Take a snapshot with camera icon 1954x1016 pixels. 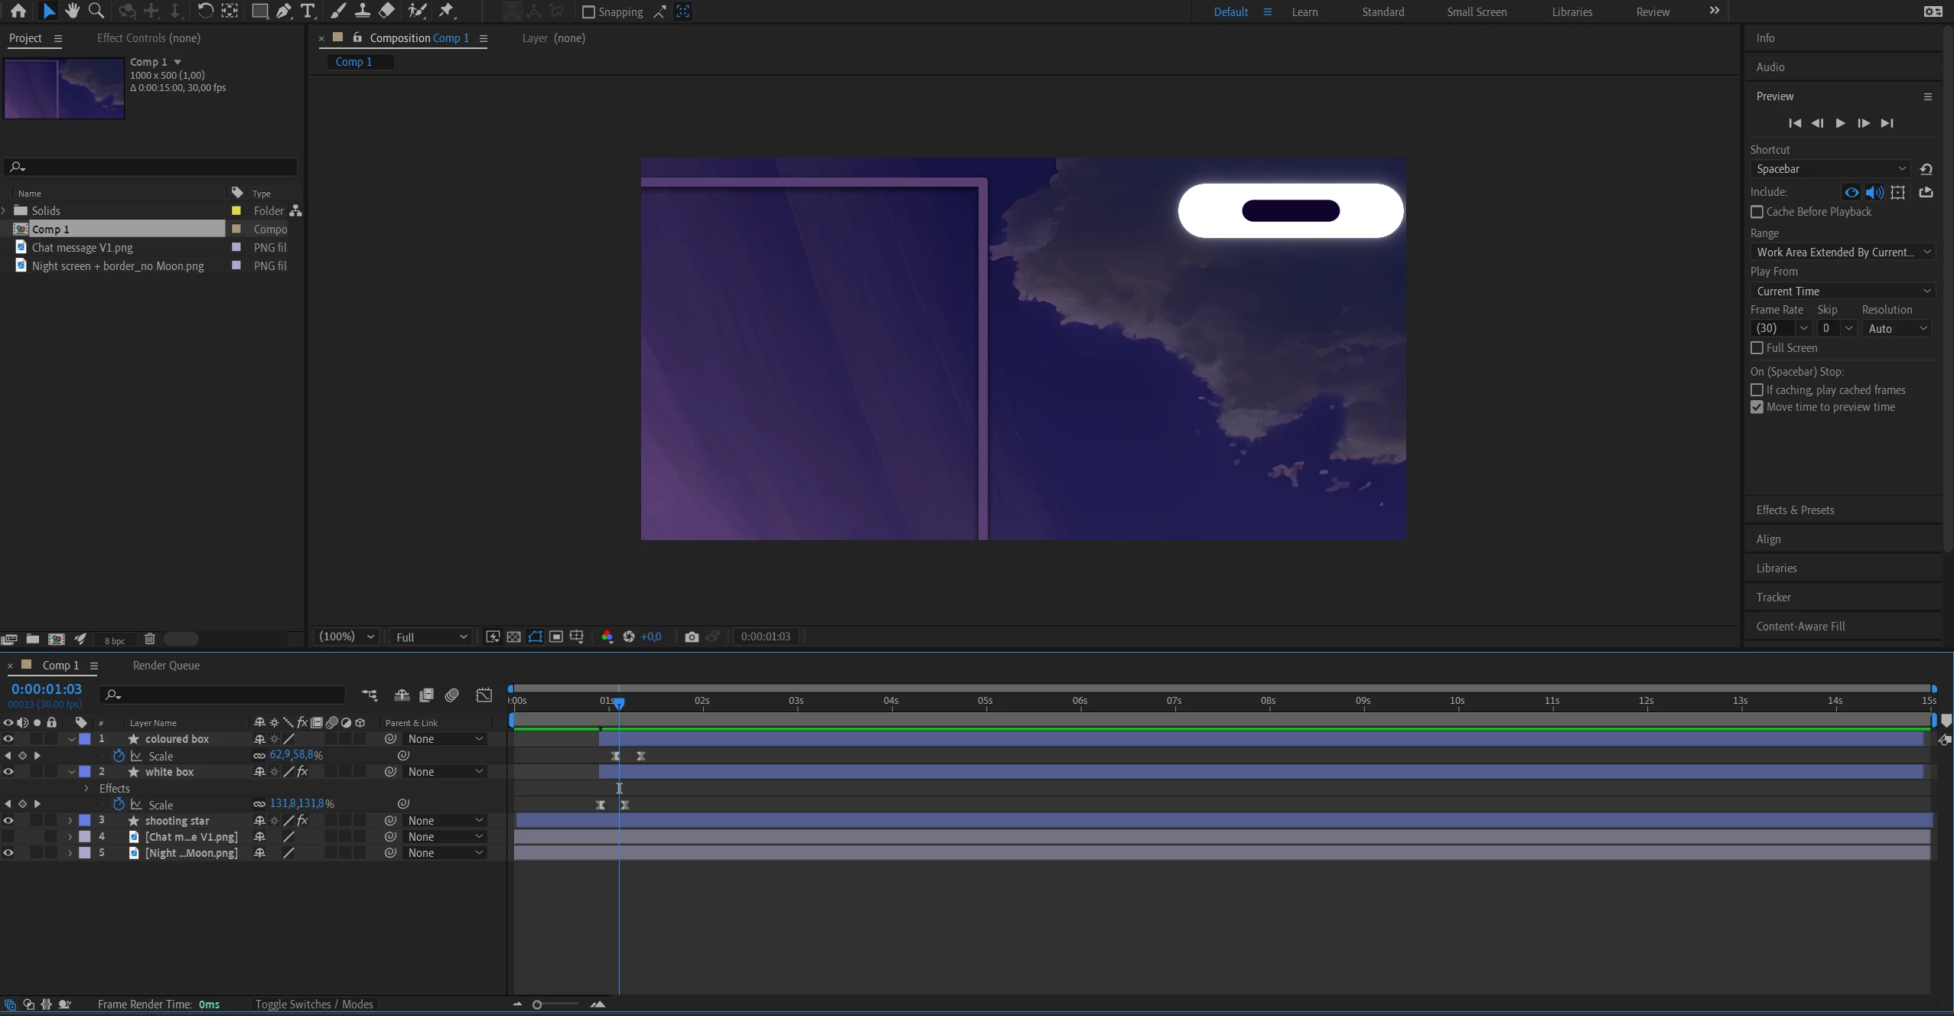point(692,637)
